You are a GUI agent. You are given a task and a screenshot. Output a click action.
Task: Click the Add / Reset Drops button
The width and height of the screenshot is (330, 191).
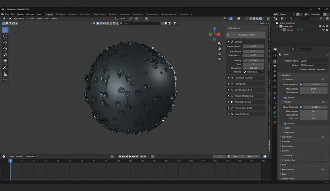246,35
